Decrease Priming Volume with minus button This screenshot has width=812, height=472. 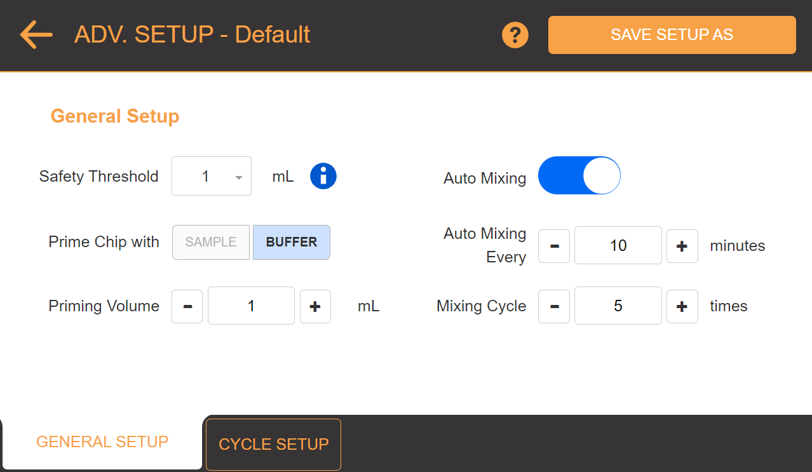pyautogui.click(x=187, y=306)
